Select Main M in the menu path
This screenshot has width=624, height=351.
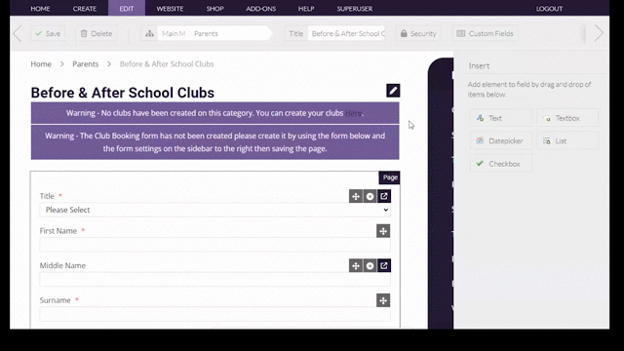pos(174,34)
